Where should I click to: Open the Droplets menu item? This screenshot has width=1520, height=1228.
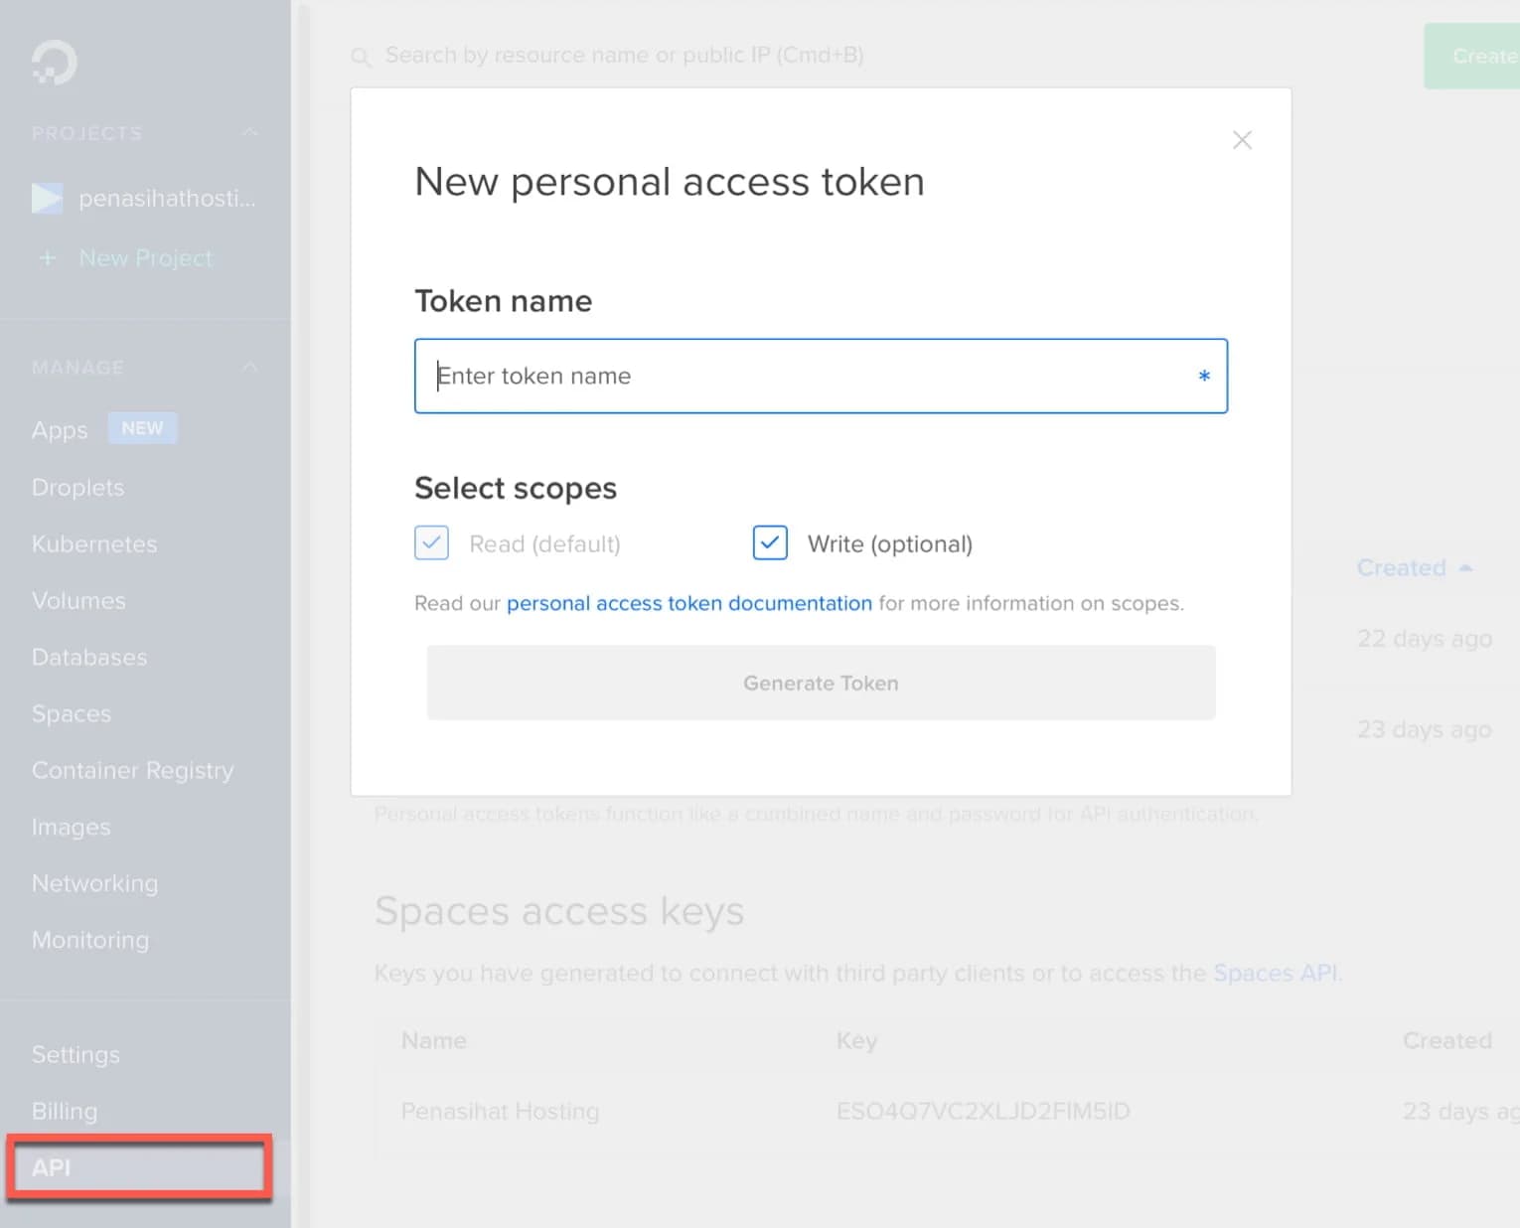click(77, 488)
